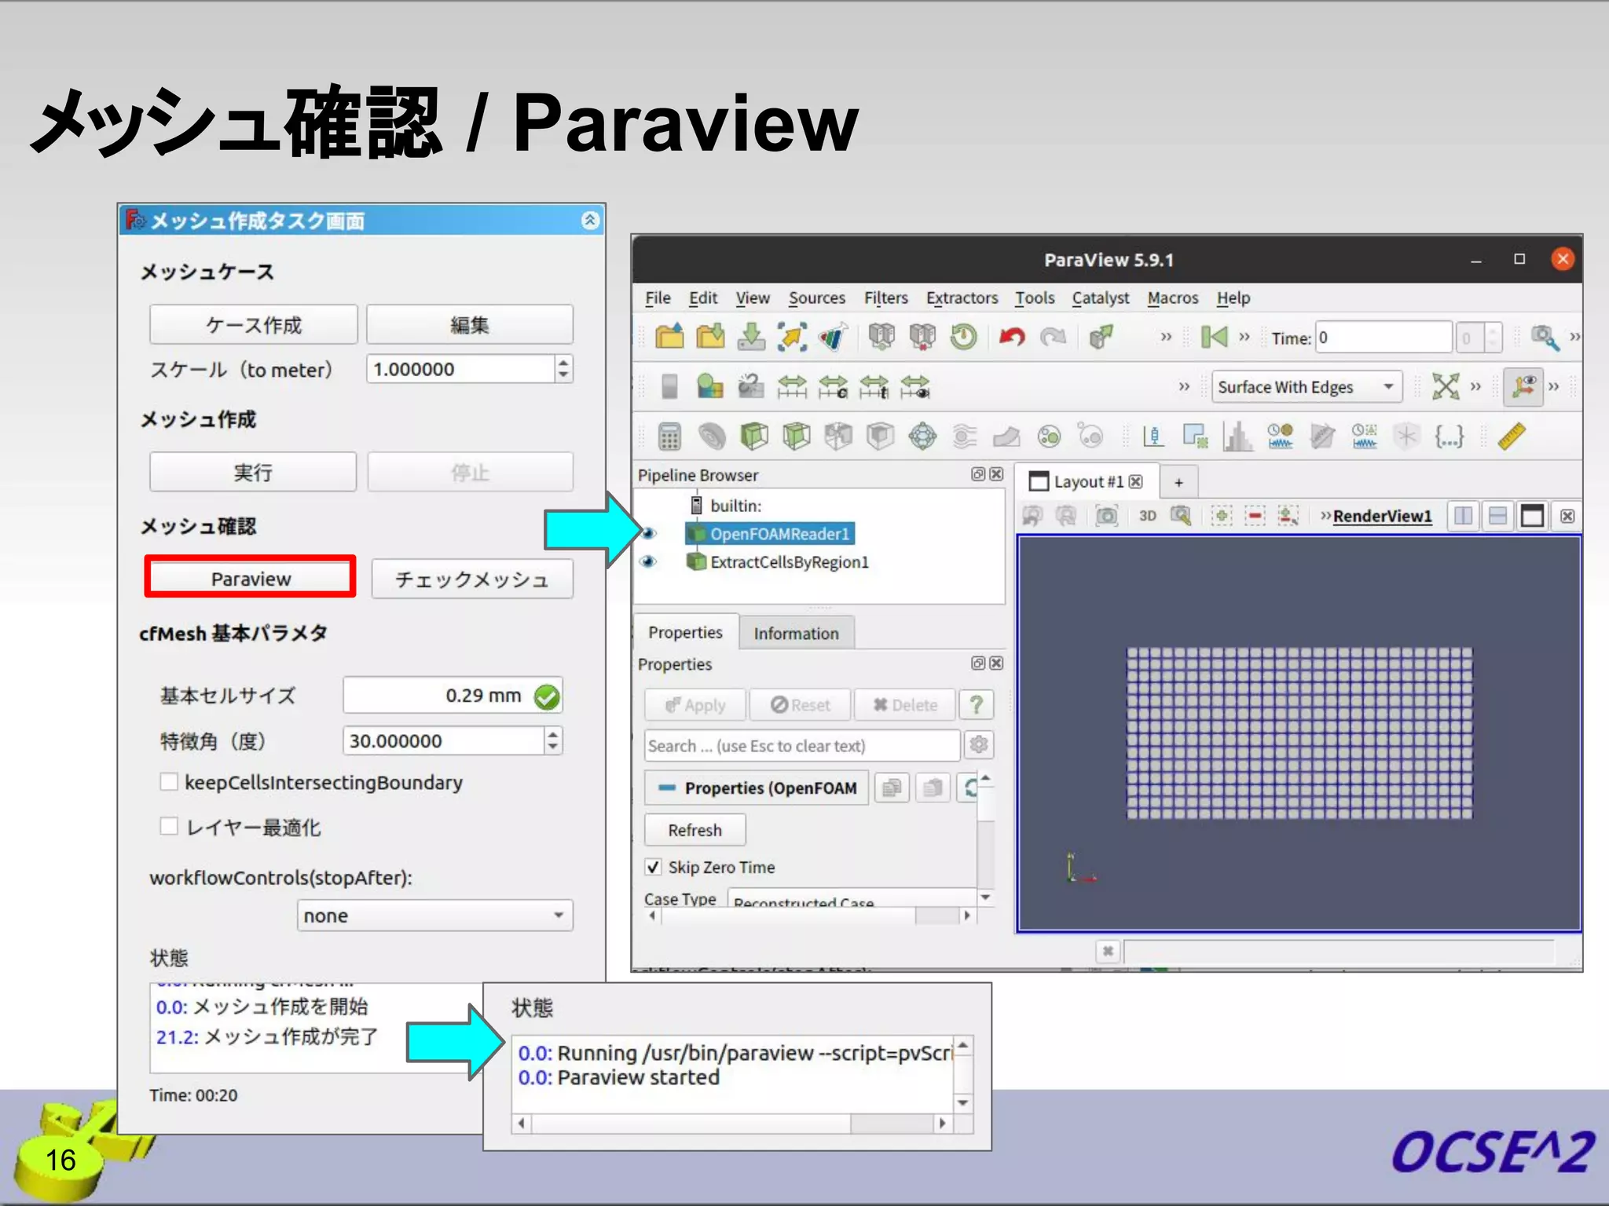1609x1206 pixels.
Task: Click the ケース作成 button
Action: click(x=253, y=324)
